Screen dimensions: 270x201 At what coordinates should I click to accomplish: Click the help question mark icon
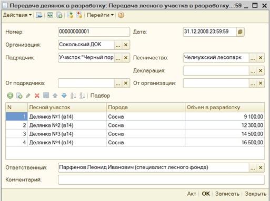coord(121,15)
